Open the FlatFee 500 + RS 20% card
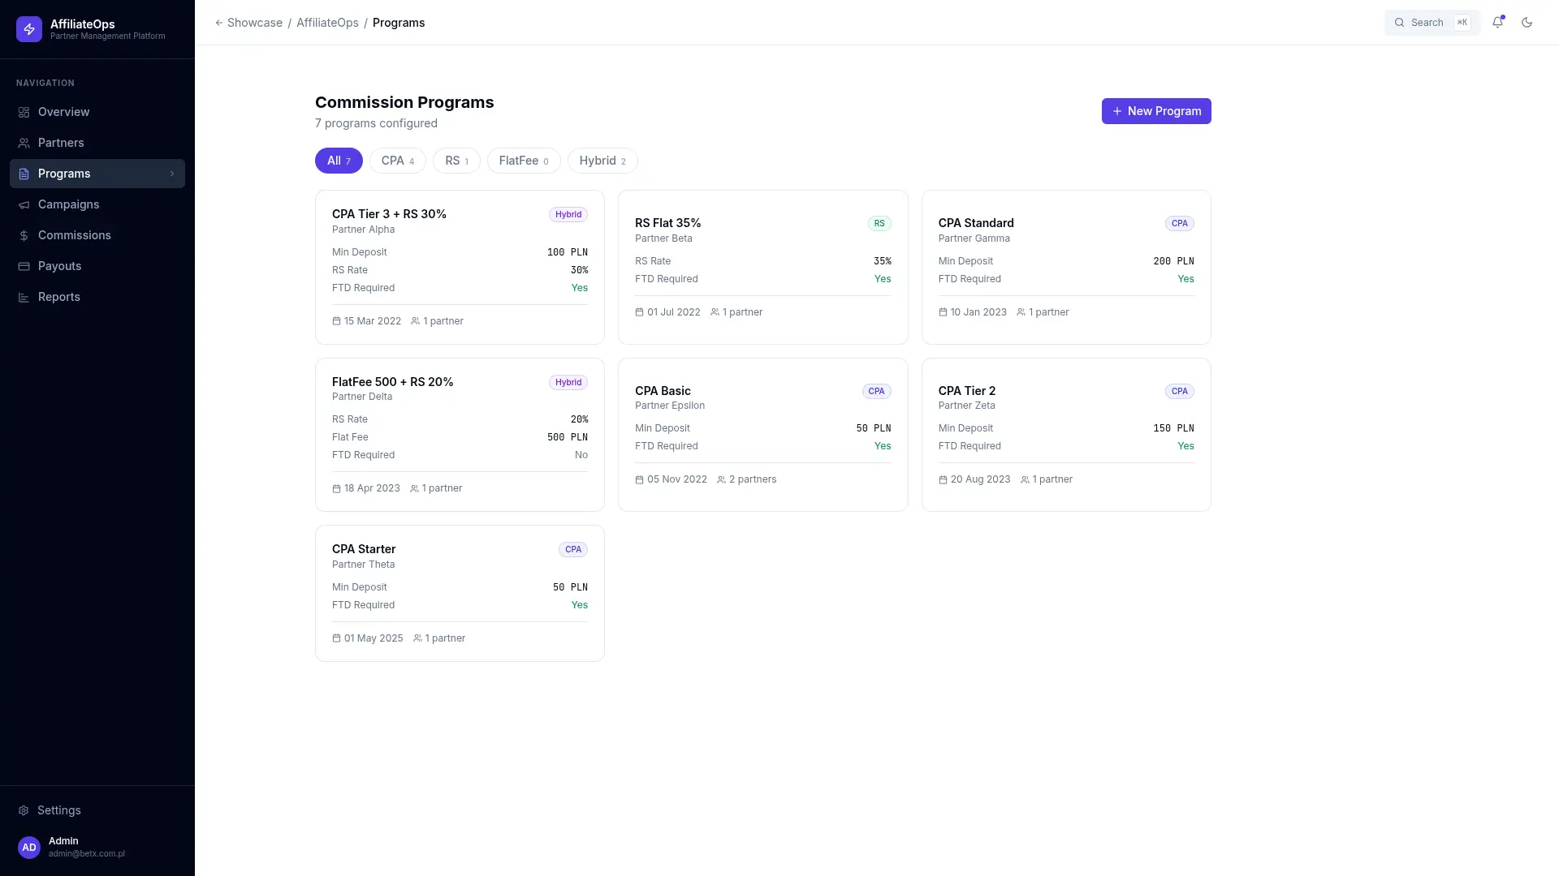 tap(460, 435)
